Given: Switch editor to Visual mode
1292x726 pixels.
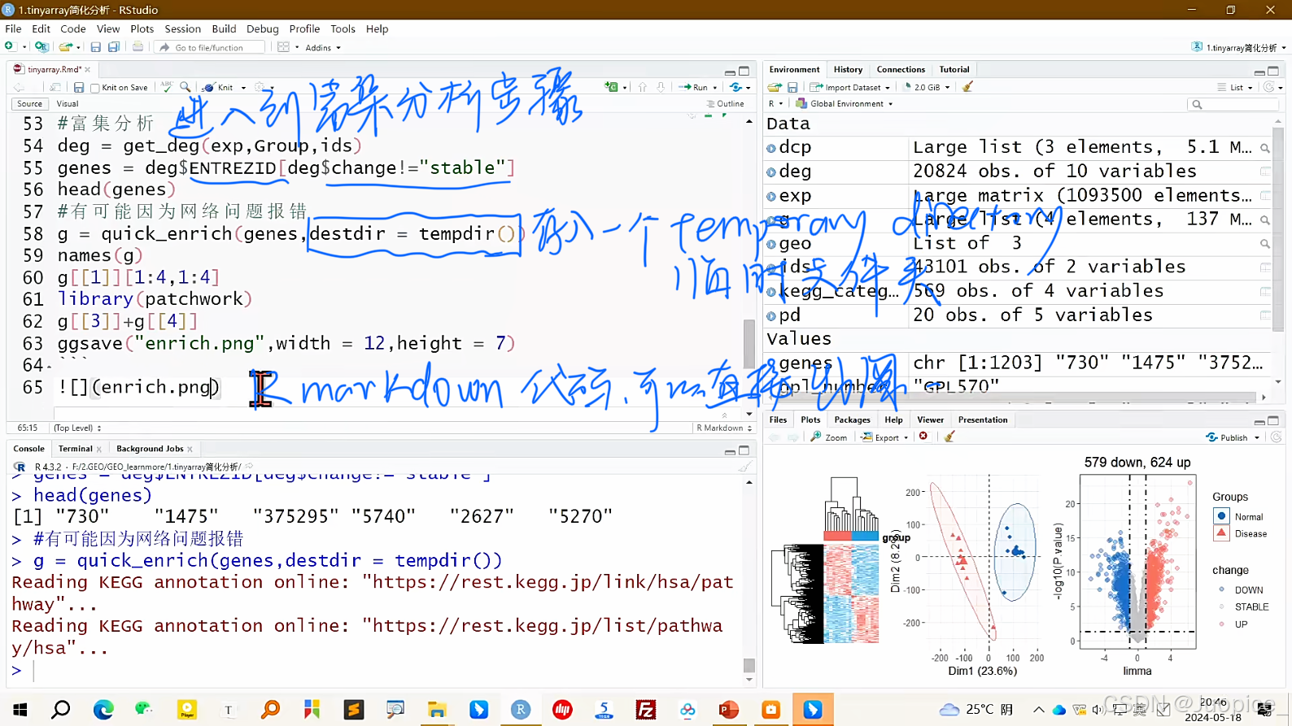Looking at the screenshot, I should (x=68, y=103).
